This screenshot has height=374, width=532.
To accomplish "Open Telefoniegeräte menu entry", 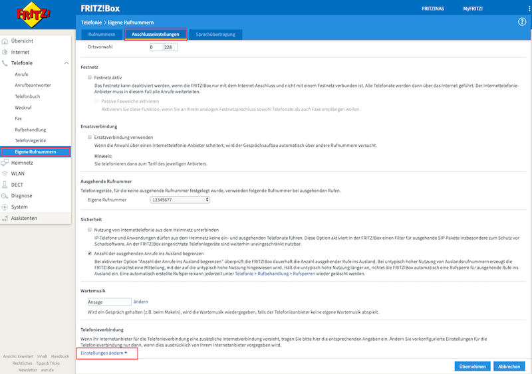I will click(31, 140).
